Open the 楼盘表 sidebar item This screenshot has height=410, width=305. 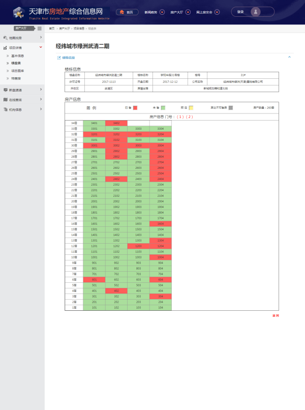(16, 63)
